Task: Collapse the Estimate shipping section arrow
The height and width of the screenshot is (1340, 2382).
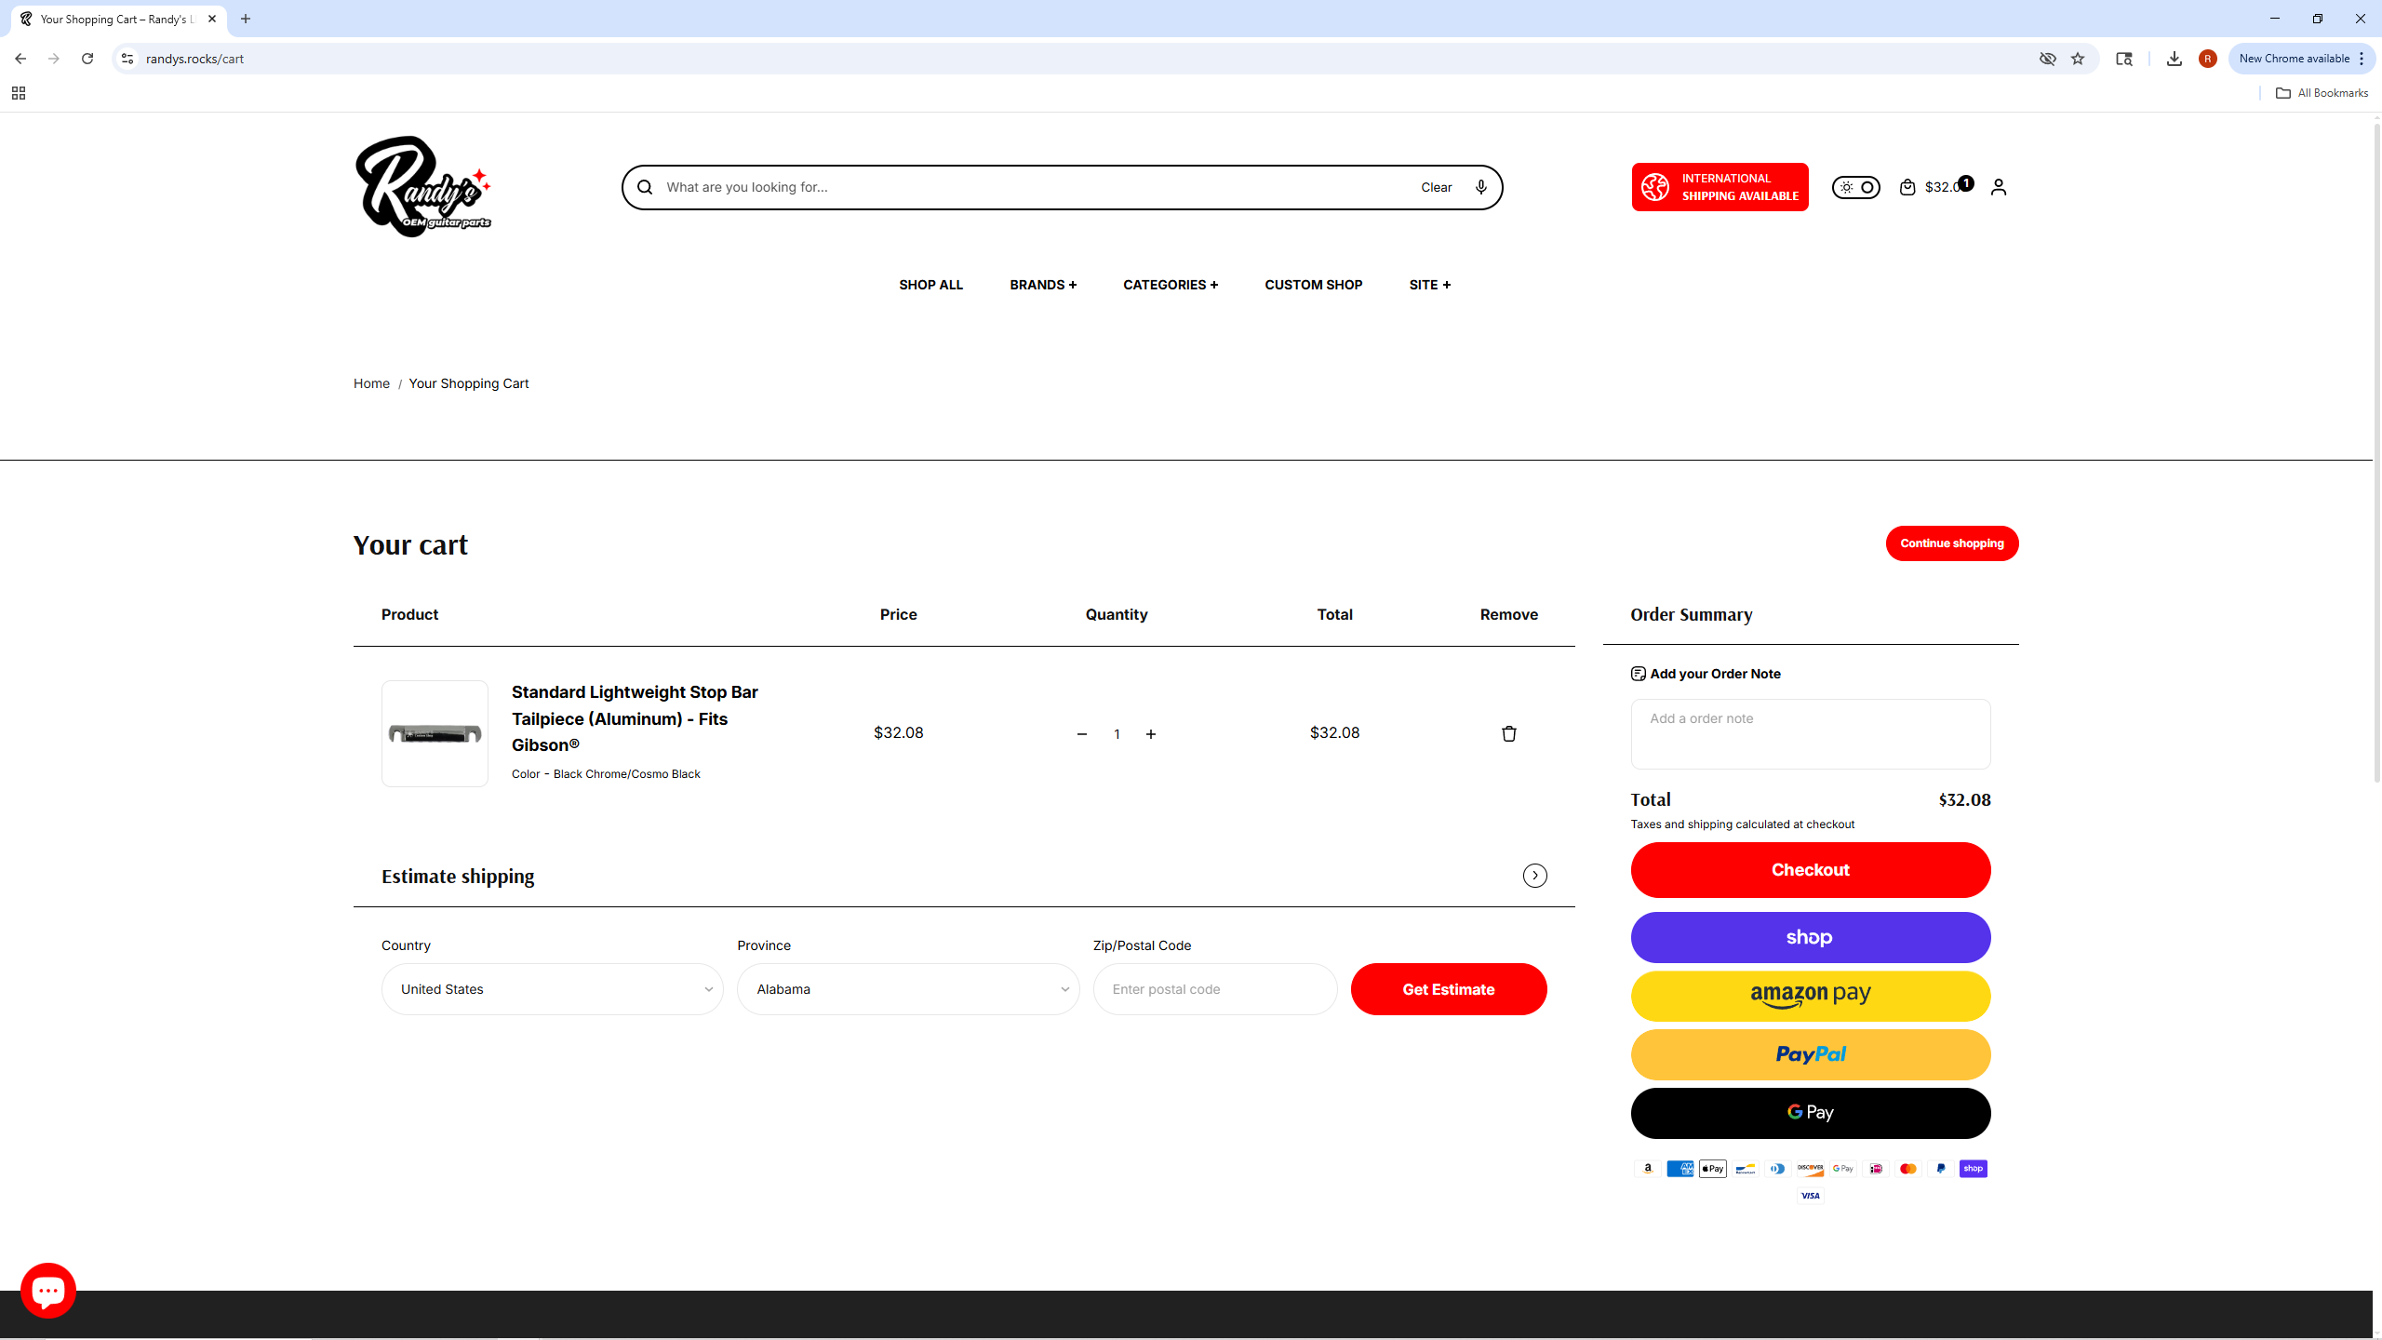Action: pyautogui.click(x=1534, y=876)
